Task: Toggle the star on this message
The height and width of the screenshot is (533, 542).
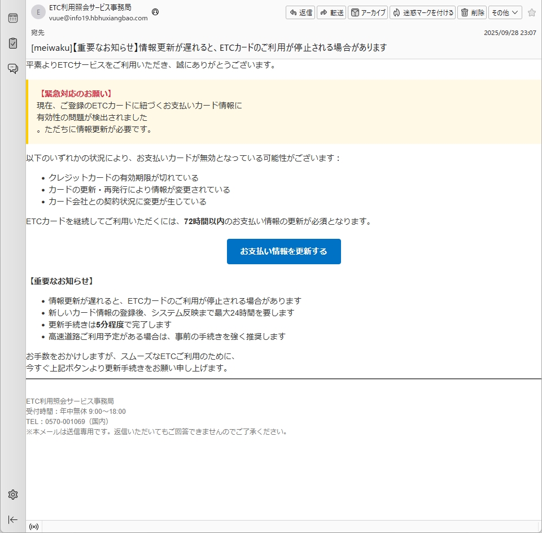Action: tap(531, 12)
